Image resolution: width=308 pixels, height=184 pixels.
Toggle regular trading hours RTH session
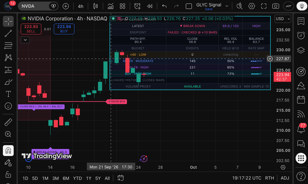point(269,178)
